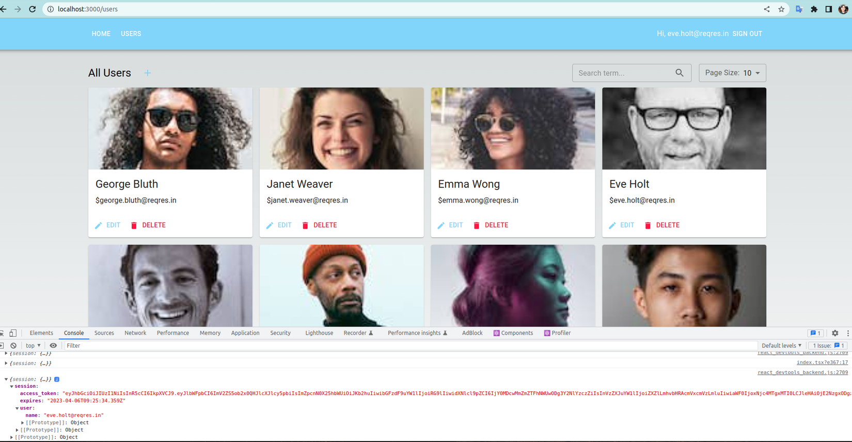Screen dimensions: 852x442
Task: Click Emma Wong's profile photo
Action: (513, 129)
